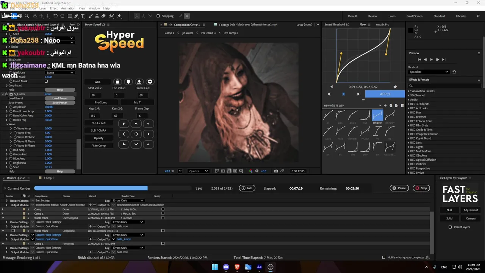The height and width of the screenshot is (273, 485).
Task: Open the Window menu
Action: click(94, 8)
